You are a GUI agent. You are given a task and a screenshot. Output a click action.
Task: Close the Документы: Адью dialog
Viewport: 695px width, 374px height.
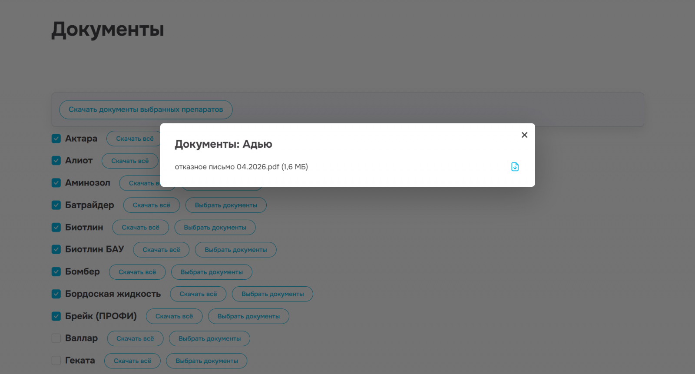(x=524, y=135)
